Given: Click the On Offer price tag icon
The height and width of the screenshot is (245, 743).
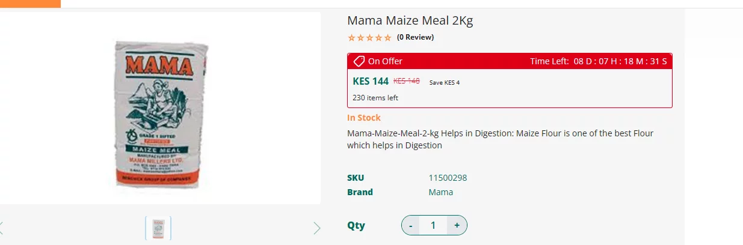Looking at the screenshot, I should coord(359,61).
